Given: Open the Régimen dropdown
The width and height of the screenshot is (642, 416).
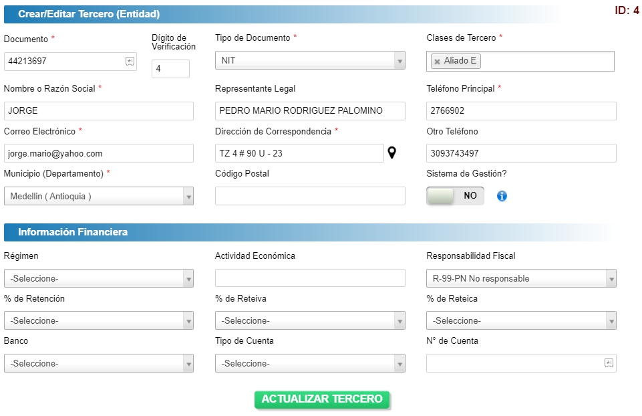Looking at the screenshot, I should [x=99, y=278].
